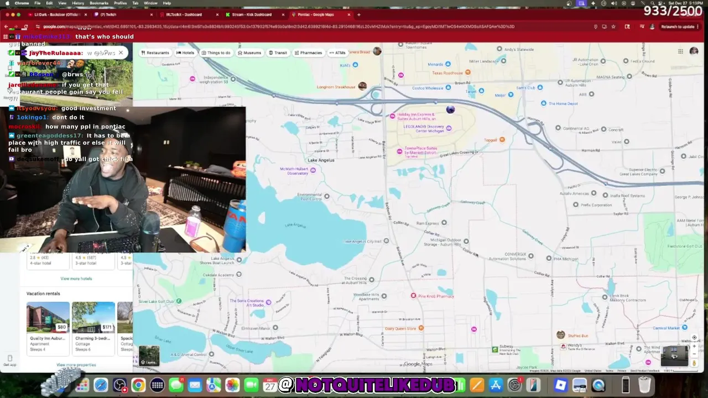
Task: Click The Sons Creations Art Studio pin
Action: [x=268, y=302]
